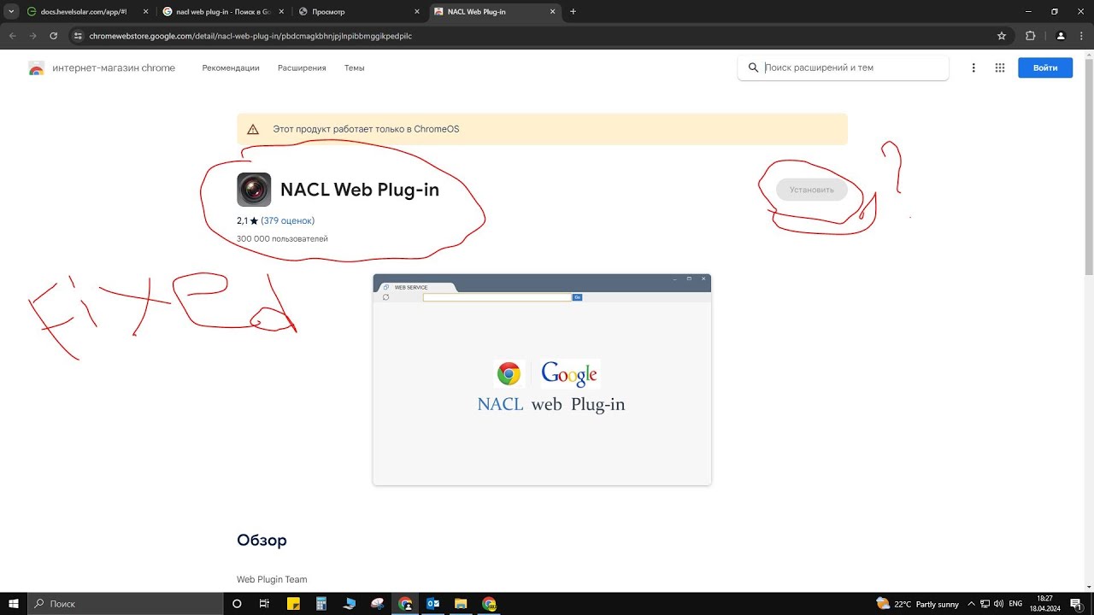1094x615 pixels.
Task: Click the Web Plugin Team text
Action: tap(272, 579)
